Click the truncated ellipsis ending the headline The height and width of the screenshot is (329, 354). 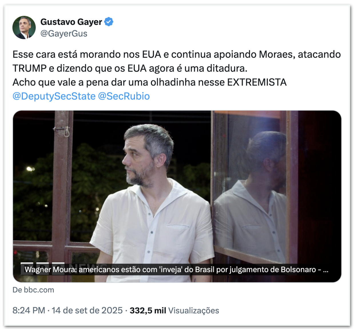325,270
